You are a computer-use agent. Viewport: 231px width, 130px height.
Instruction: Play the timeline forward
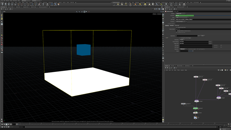[x=8, y=124]
